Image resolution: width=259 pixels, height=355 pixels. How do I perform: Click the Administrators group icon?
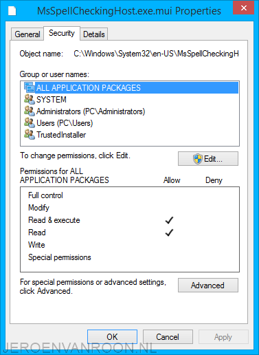(30, 111)
